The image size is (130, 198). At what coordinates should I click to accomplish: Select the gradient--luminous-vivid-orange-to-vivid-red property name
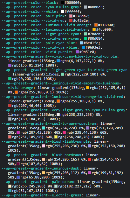coord(62,97)
